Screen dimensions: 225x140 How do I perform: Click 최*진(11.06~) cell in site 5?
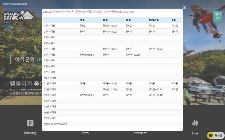coord(110,49)
